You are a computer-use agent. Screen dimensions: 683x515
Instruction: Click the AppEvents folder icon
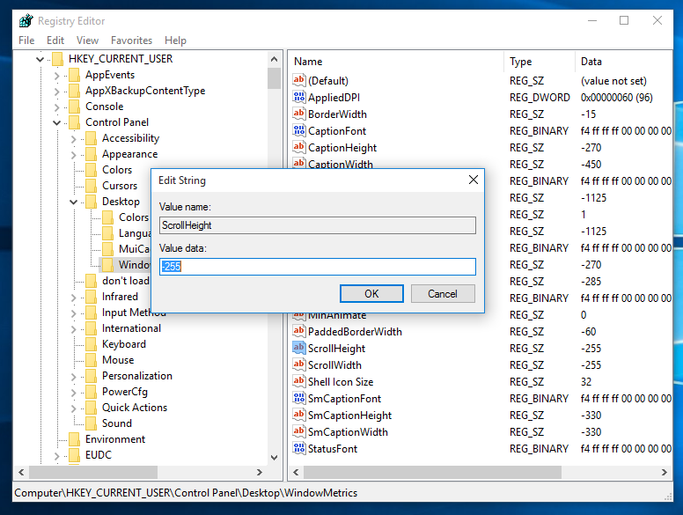pyautogui.click(x=75, y=75)
